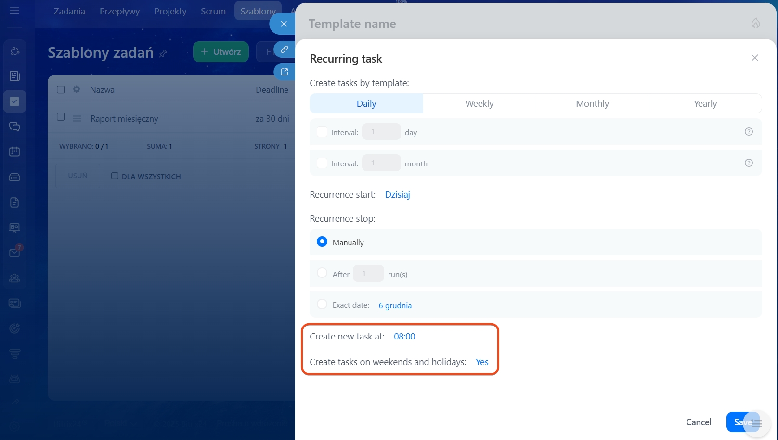This screenshot has height=440, width=778.
Task: Open the settings gear in table header
Action: (77, 89)
